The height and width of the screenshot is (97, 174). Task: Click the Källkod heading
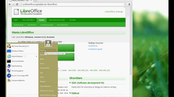coord(75,93)
